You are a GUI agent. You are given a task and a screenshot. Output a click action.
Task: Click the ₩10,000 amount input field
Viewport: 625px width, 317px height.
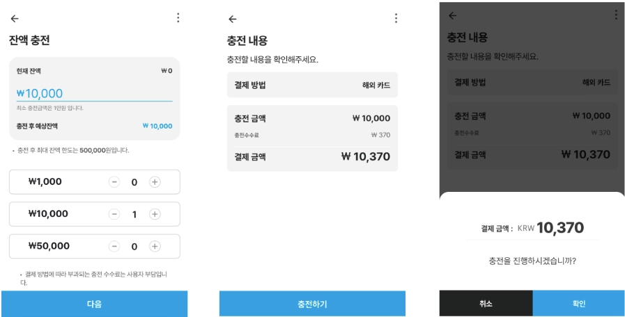(x=94, y=94)
